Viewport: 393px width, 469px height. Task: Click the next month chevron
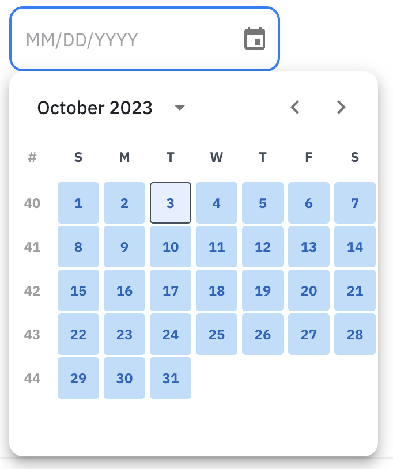341,107
